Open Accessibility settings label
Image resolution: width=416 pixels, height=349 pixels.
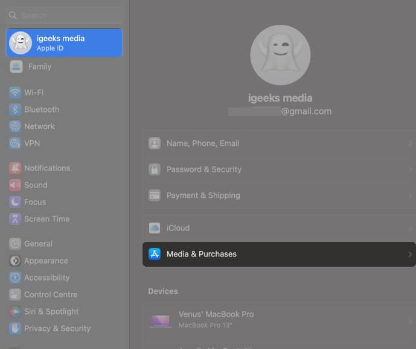tap(46, 278)
